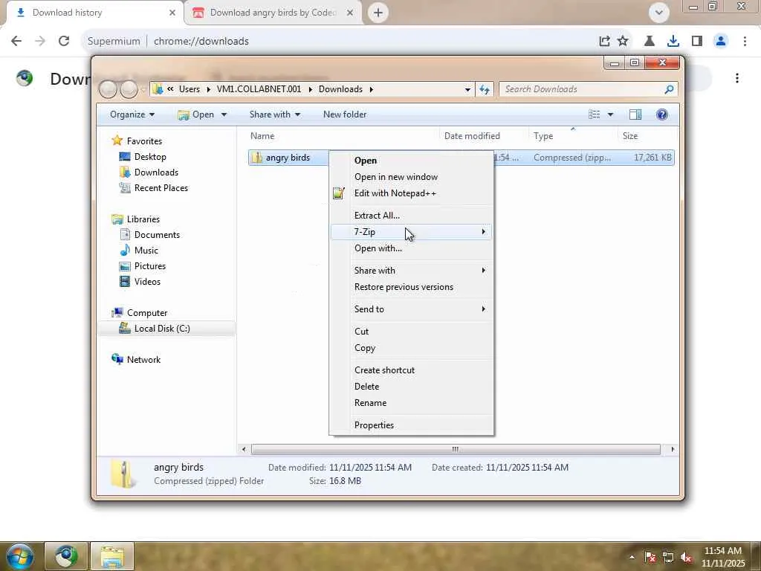
Task: Create a New folder from the toolbar
Action: pos(345,114)
